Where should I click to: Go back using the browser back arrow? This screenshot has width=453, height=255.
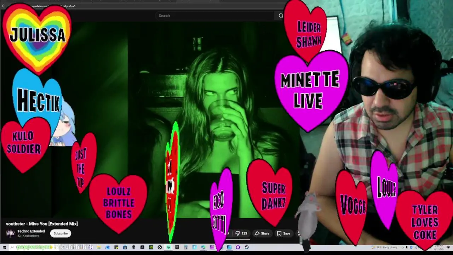[4, 6]
